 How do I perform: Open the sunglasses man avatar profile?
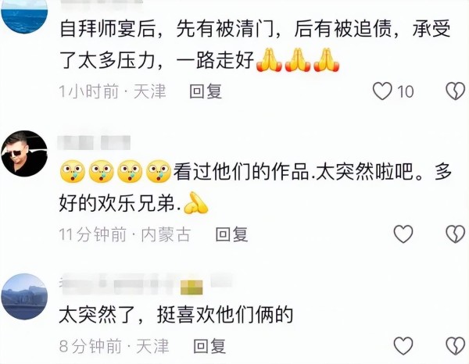pyautogui.click(x=24, y=153)
